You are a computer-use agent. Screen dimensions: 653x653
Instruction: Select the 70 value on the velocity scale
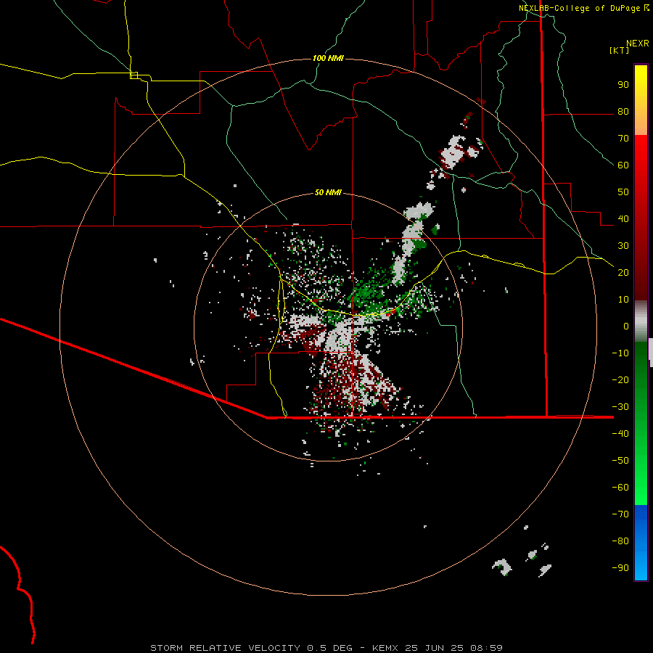(623, 139)
